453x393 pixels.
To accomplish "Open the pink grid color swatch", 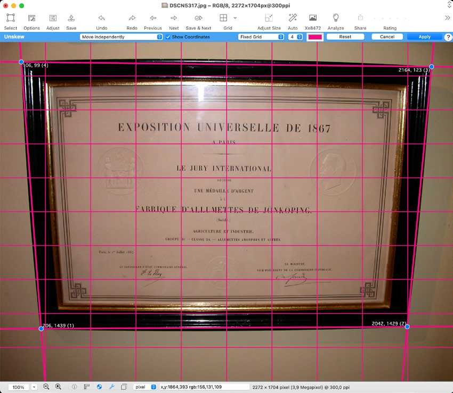I will pyautogui.click(x=315, y=37).
